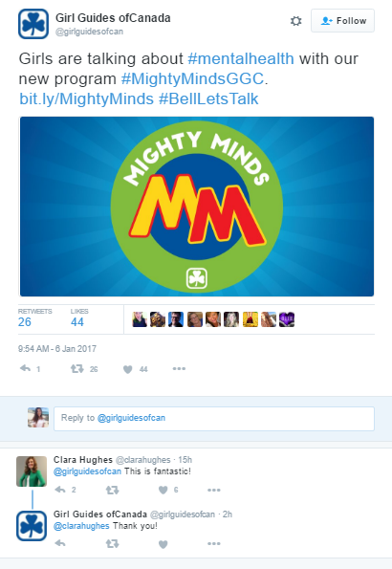
Task: View the Mighty Minds image
Action: point(197,207)
